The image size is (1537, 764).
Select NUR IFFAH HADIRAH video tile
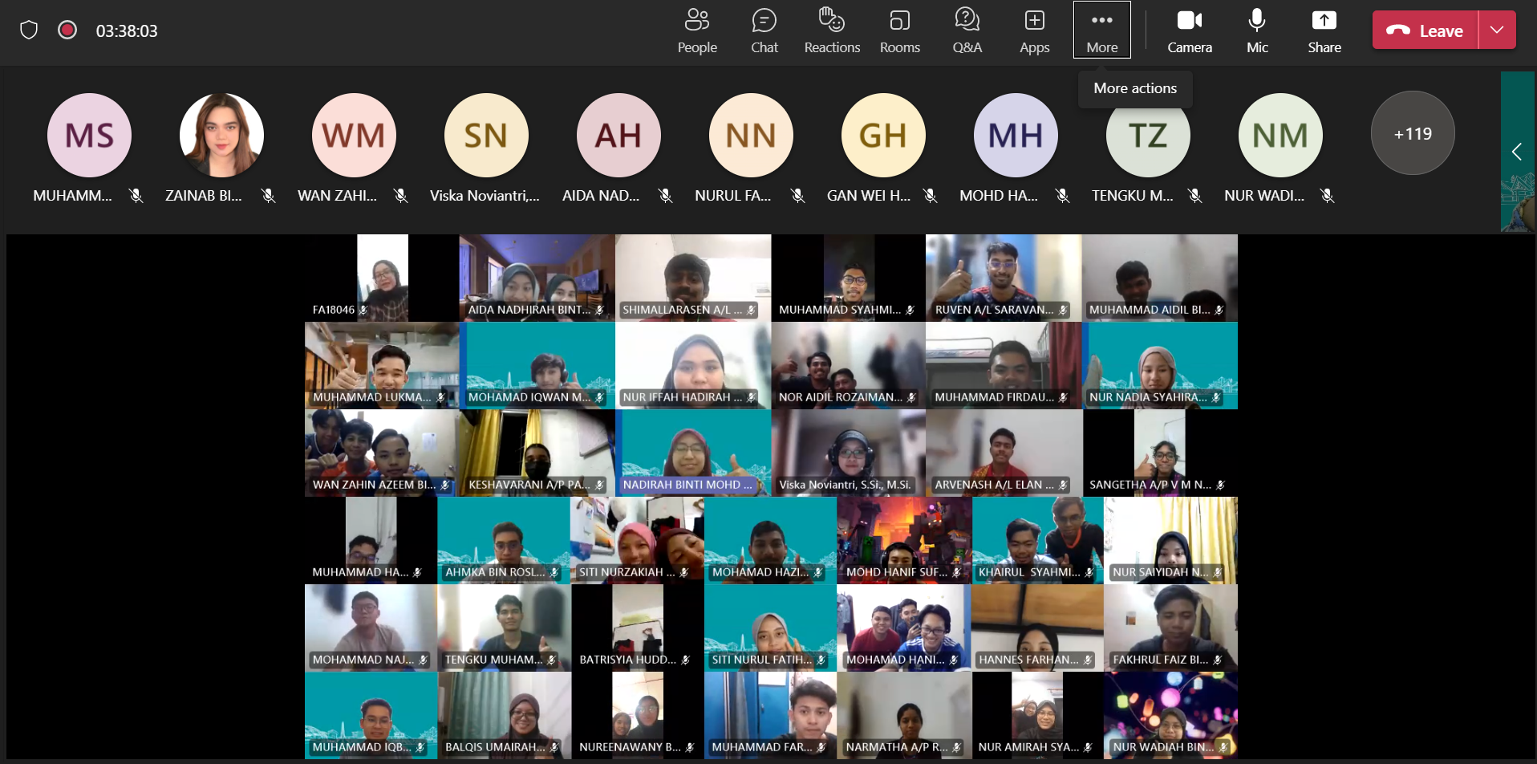(693, 365)
